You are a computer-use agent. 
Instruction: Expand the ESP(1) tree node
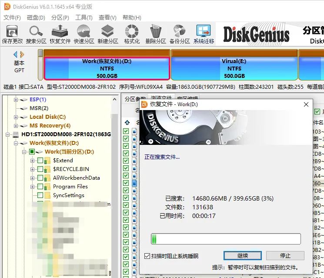tap(16, 100)
